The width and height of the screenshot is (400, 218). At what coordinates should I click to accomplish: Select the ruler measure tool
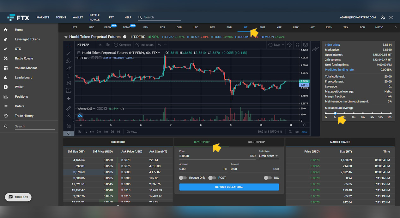click(69, 108)
